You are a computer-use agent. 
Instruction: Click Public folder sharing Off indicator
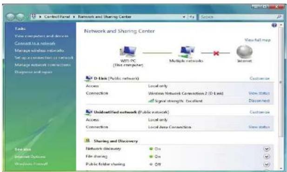[151, 164]
